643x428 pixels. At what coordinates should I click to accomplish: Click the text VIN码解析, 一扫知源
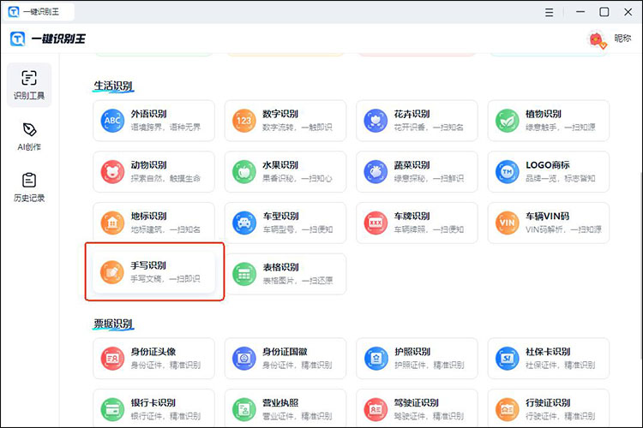(563, 229)
